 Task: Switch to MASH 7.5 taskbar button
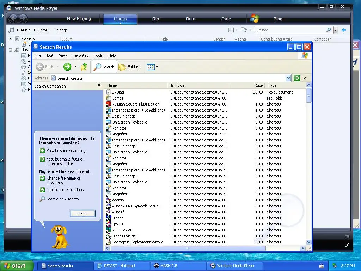point(178,266)
